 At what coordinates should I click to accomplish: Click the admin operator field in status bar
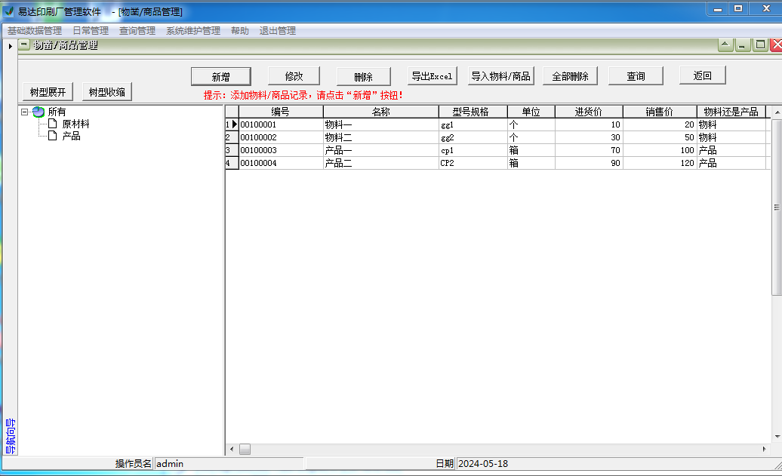[x=229, y=463]
